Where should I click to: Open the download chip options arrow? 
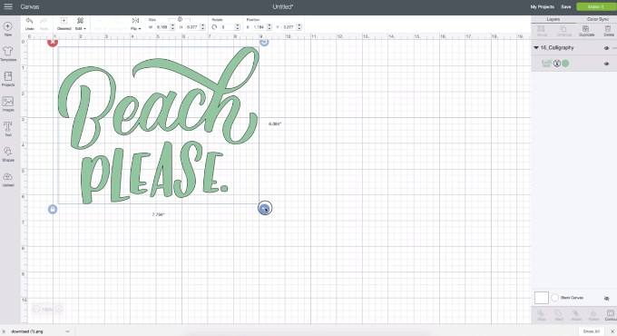68,331
